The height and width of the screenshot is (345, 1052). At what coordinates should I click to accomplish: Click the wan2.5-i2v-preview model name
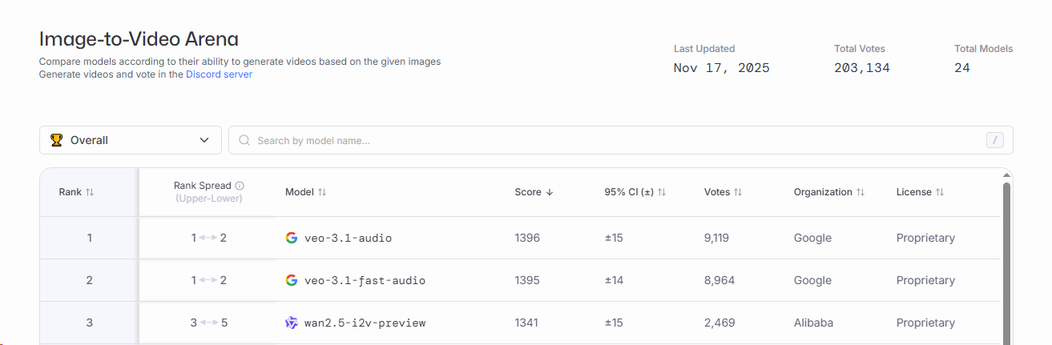(x=365, y=323)
